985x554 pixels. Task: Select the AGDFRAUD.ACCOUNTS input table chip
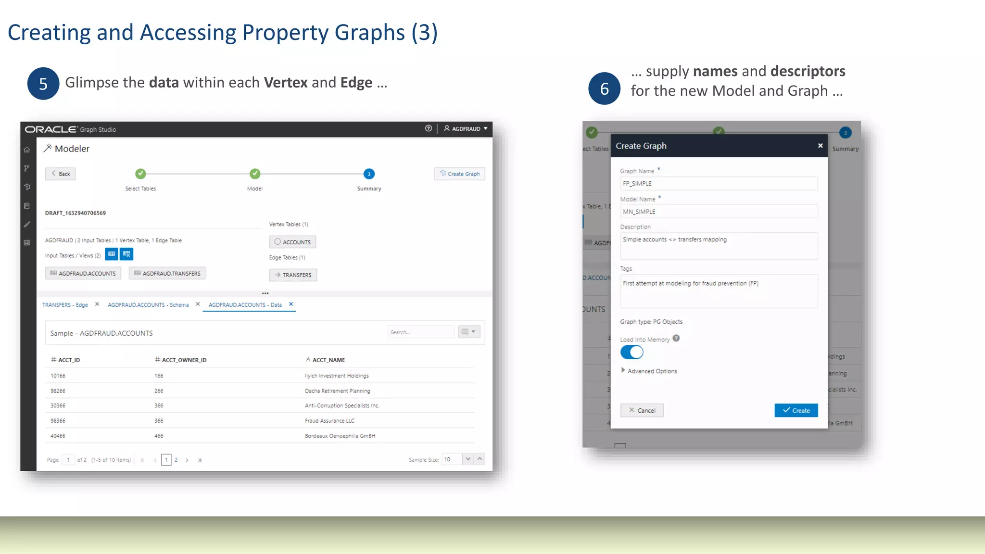pyautogui.click(x=83, y=273)
